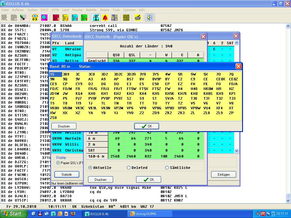The image size is (291, 218).
Task: Select the Deleted radio button
Action: [x=129, y=168]
